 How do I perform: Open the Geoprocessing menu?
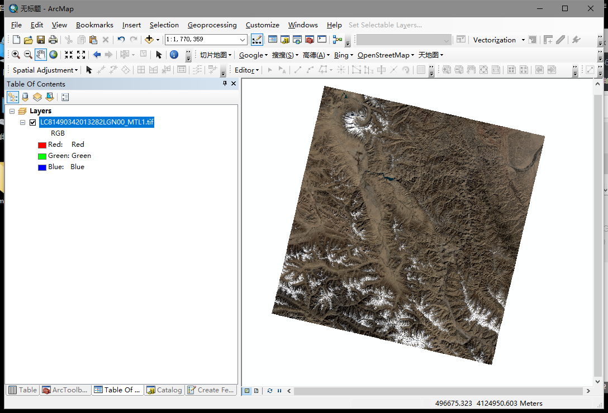212,25
